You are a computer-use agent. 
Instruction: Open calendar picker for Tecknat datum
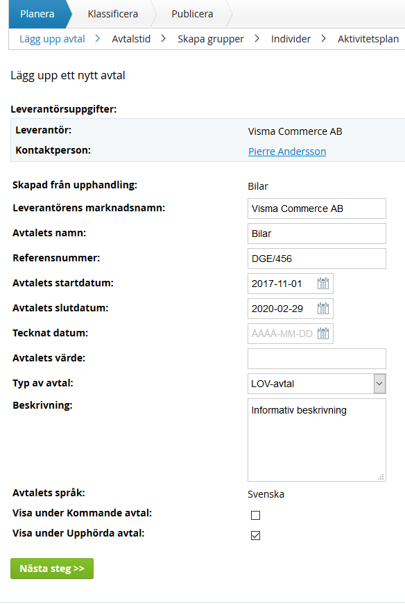click(x=322, y=334)
